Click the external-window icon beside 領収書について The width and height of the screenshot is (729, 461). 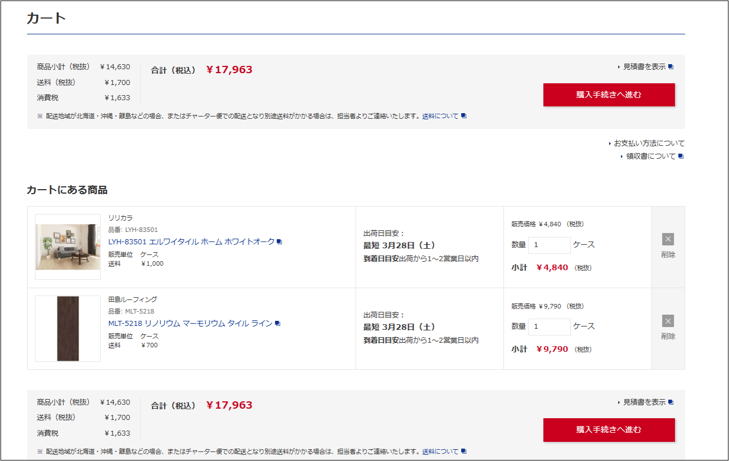tap(681, 156)
